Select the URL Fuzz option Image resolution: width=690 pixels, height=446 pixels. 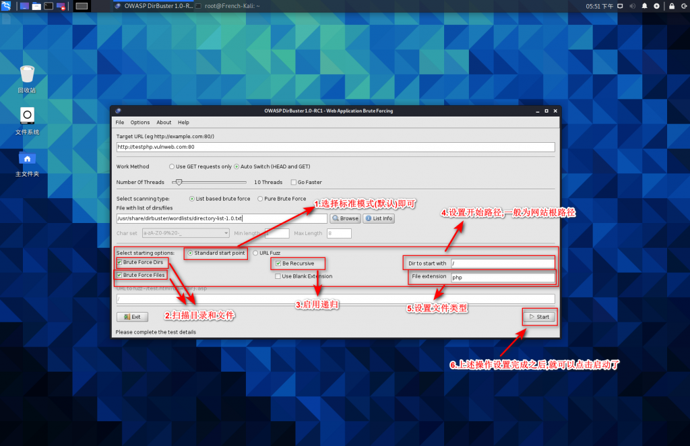(x=266, y=253)
